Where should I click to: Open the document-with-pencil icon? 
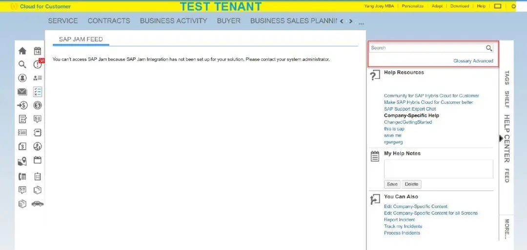click(22, 119)
